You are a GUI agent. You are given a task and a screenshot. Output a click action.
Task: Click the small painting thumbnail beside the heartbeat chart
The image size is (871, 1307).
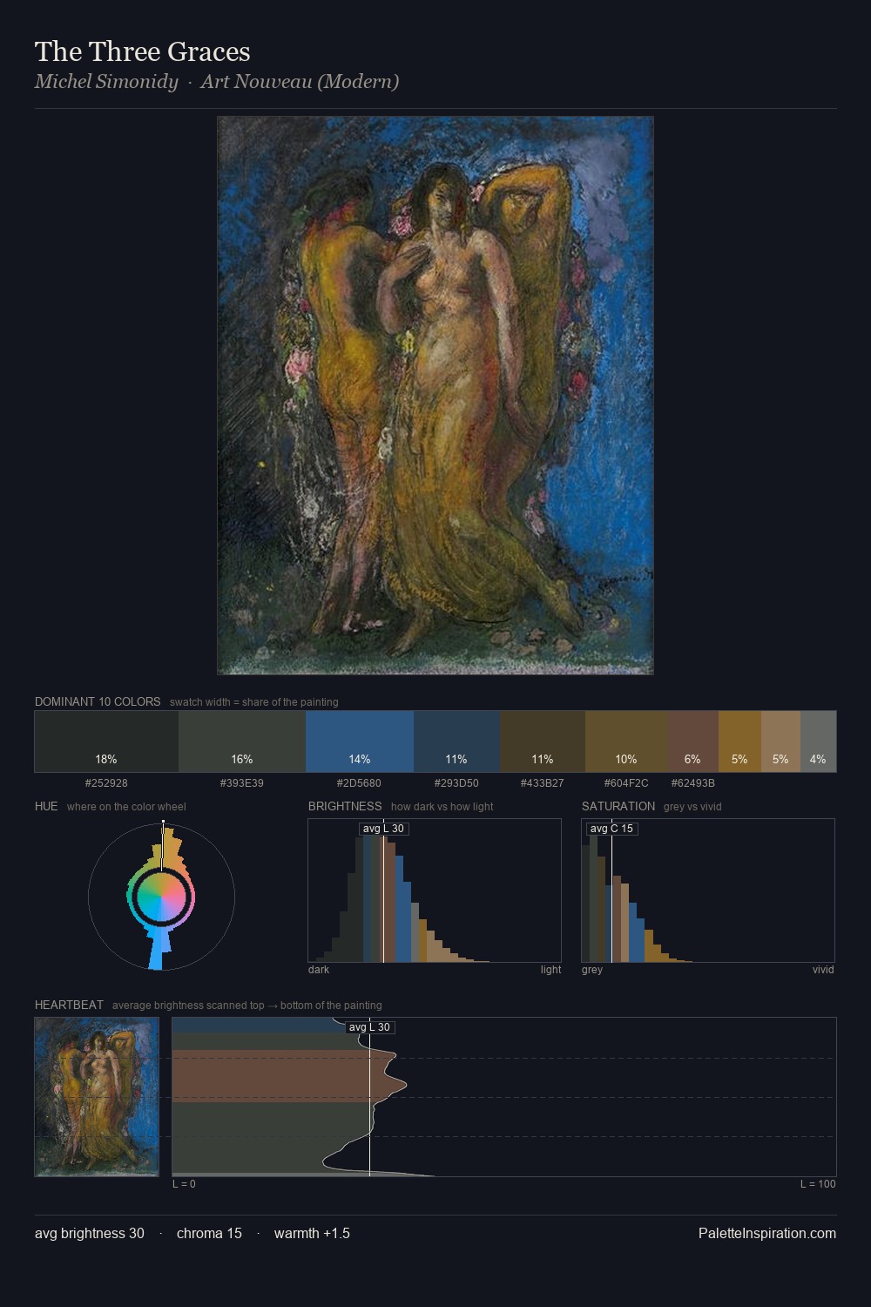(97, 1097)
